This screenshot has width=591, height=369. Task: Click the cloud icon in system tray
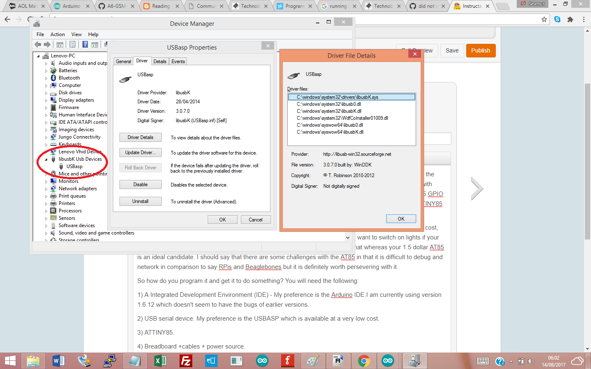pyautogui.click(x=577, y=361)
